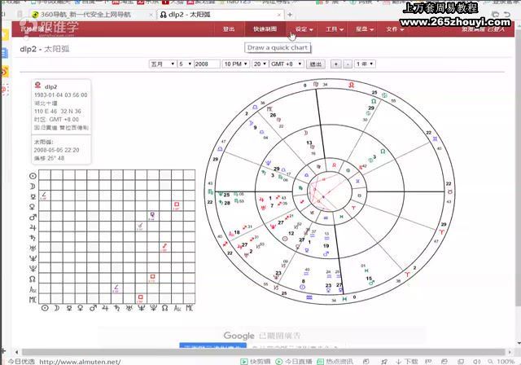
Task: Click the dlp2 profile icon in info card
Action: tap(38, 86)
